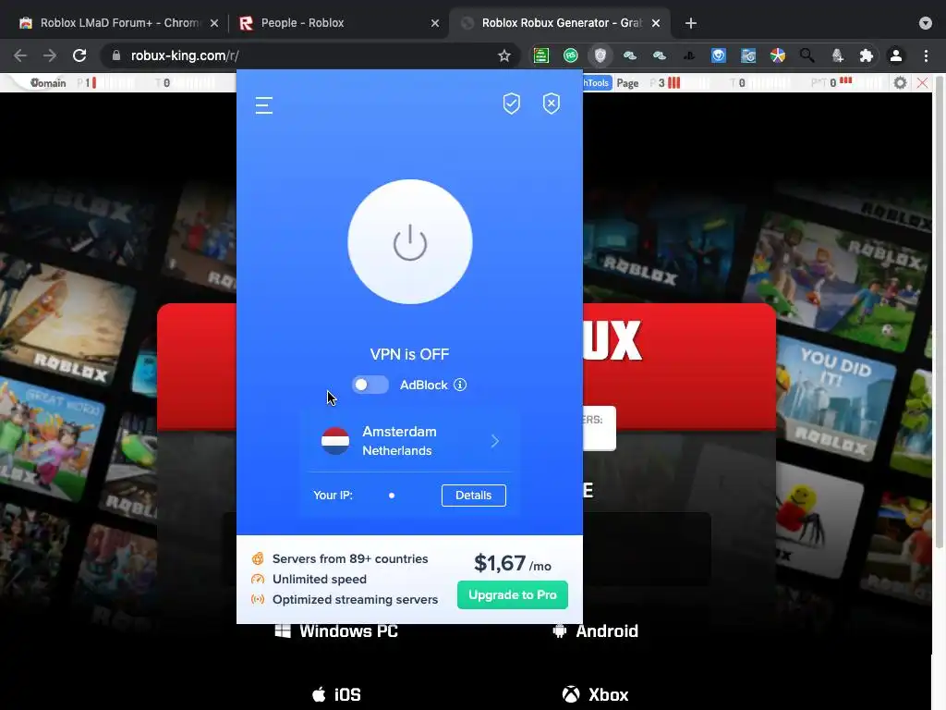
Task: Open the green spreadsheet extension icon
Action: (x=541, y=55)
